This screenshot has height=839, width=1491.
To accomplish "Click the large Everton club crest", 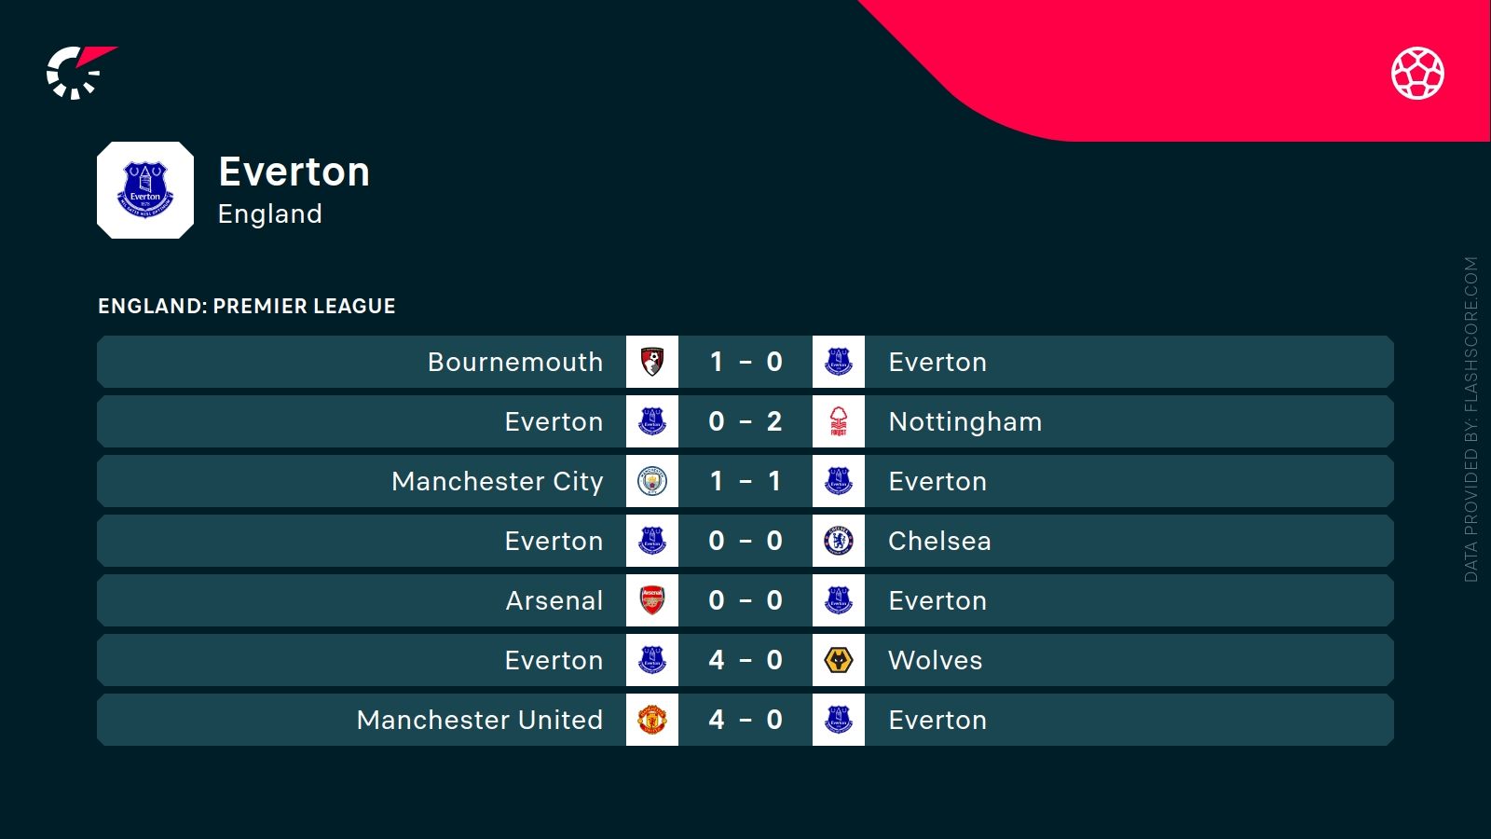I will 145,190.
